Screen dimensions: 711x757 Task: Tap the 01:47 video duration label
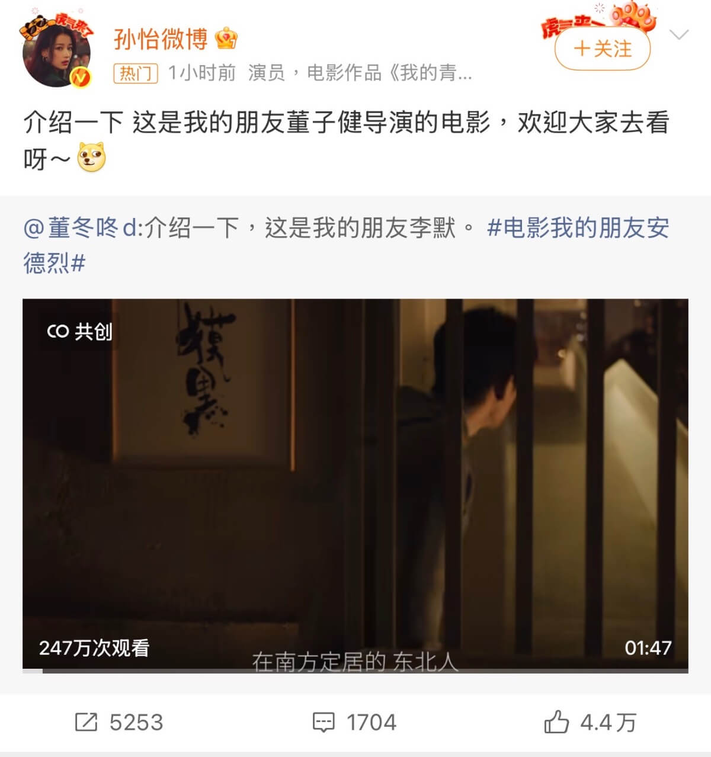(x=648, y=647)
